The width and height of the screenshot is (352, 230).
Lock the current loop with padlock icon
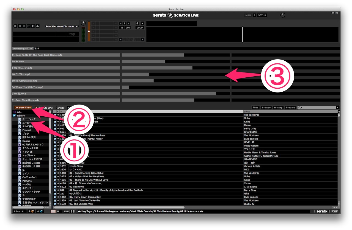[137, 23]
